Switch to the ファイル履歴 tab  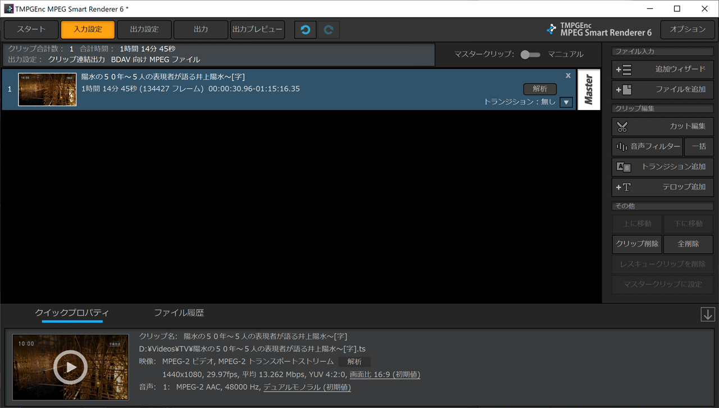pos(179,313)
